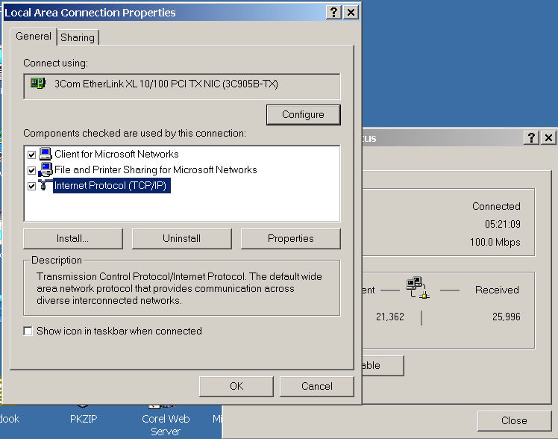
Task: Click the Configure button
Action: pos(303,115)
